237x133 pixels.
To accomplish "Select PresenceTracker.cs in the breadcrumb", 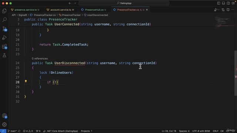I will click(x=43, y=15).
